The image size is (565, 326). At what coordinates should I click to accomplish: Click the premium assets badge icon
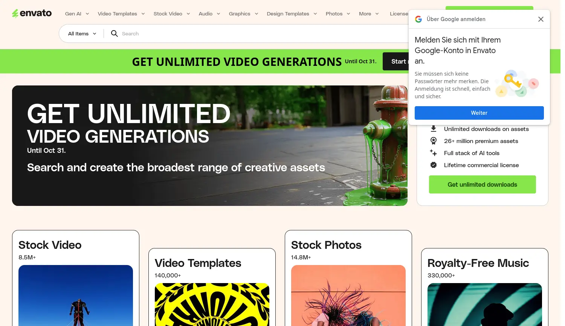[x=434, y=141]
